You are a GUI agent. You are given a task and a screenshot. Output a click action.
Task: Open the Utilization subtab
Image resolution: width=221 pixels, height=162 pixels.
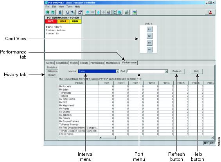coord(52,71)
